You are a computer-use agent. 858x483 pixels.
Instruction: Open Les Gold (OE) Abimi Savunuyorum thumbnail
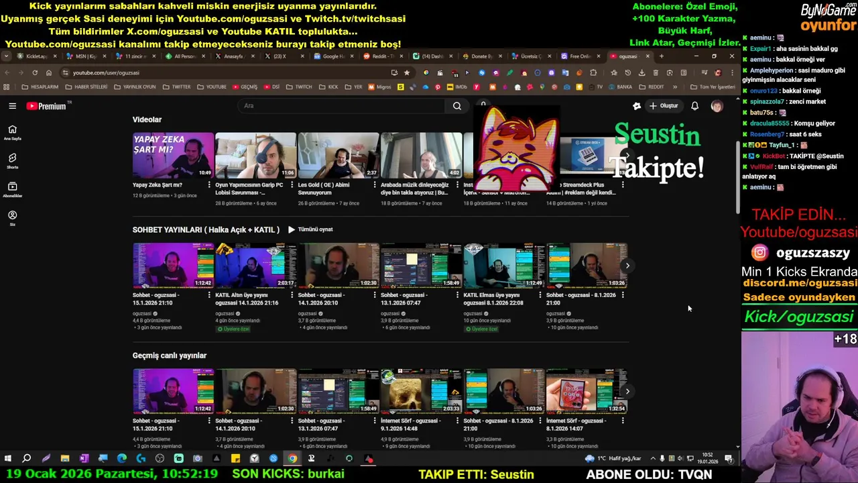339,156
